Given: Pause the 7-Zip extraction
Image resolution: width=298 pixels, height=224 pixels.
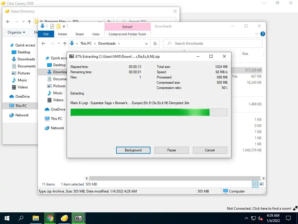Looking at the screenshot, I should coord(171,150).
